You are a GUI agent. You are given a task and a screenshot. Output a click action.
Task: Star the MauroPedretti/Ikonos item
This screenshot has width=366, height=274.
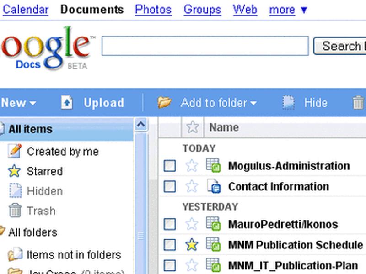(192, 224)
